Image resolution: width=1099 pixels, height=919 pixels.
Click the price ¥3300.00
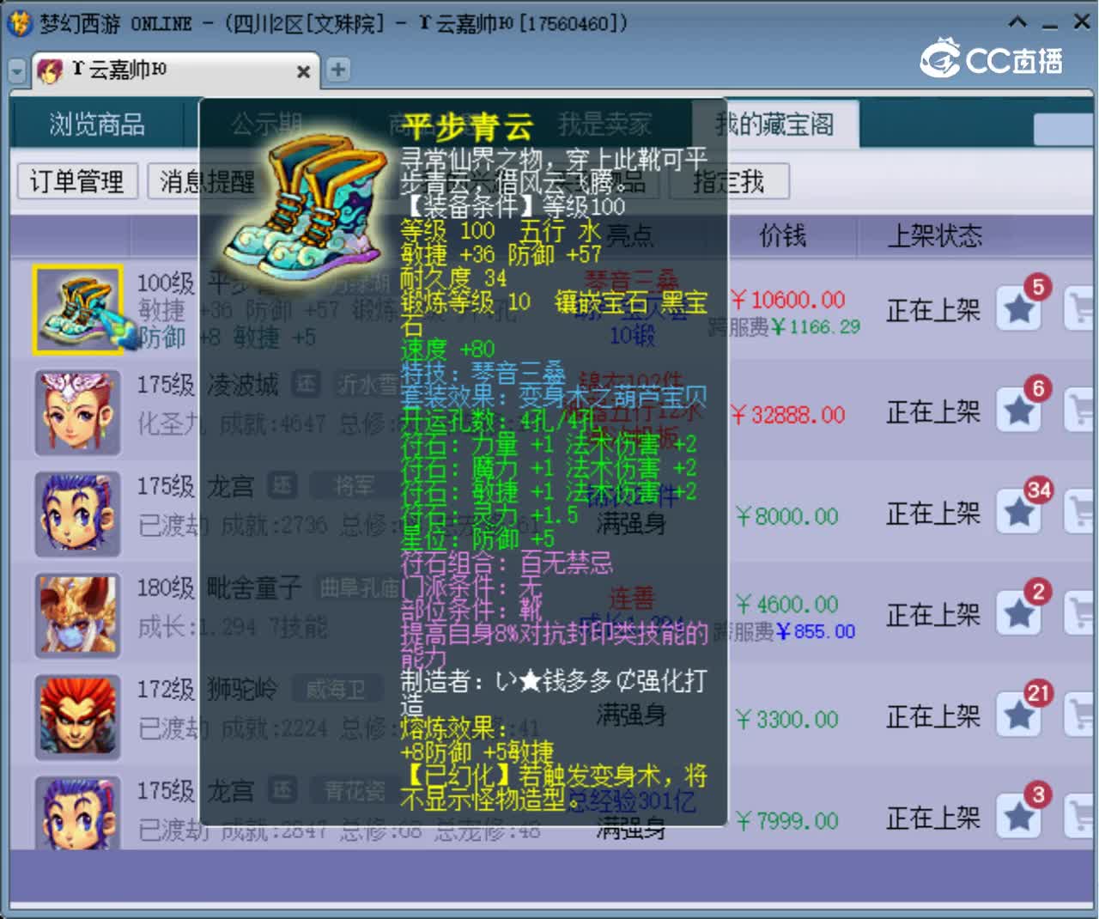click(786, 719)
